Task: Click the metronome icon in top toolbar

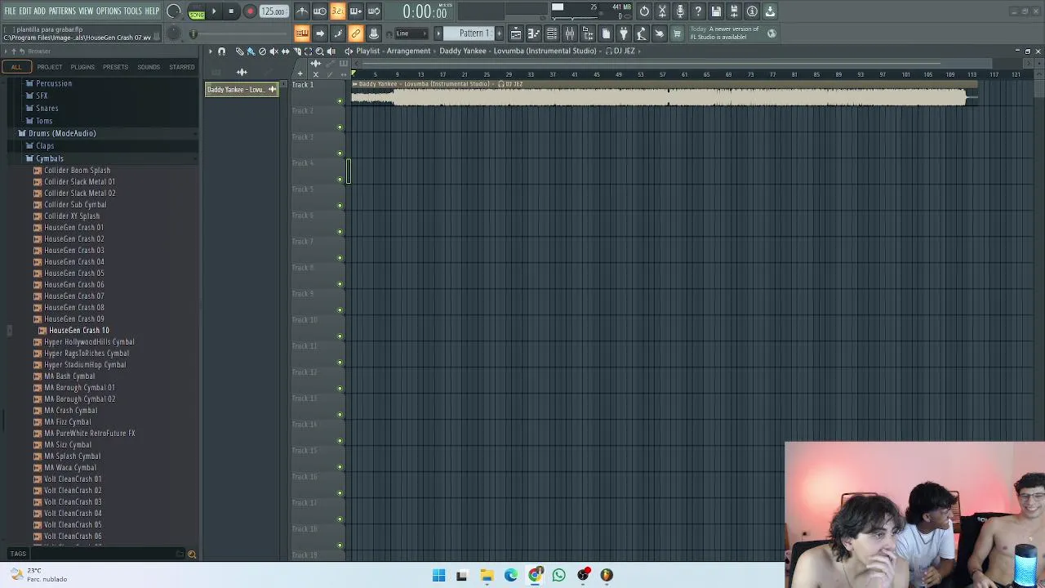Action: click(302, 11)
